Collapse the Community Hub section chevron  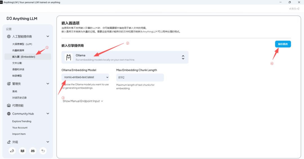(x=48, y=114)
